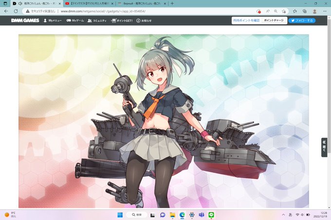Viewport: 331px width, 220px height.
Task: Open the Favorites list star icon
Action: (295, 11)
